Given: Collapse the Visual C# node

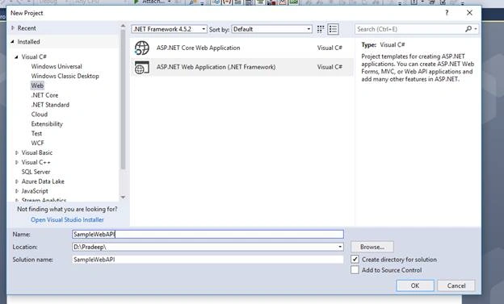Looking at the screenshot, I should pos(16,56).
